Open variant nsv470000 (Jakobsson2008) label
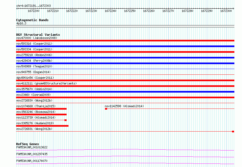 coord(37,38)
